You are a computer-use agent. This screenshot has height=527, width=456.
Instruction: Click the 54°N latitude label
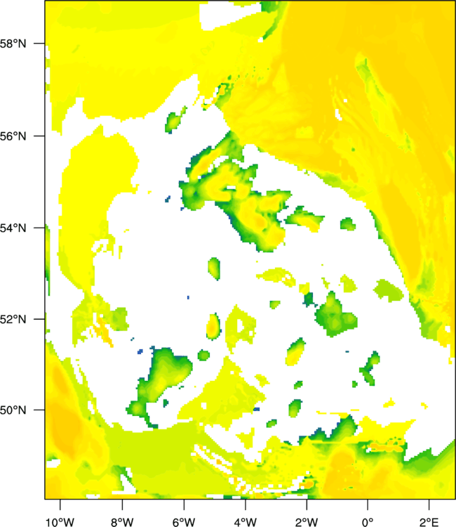pyautogui.click(x=13, y=228)
